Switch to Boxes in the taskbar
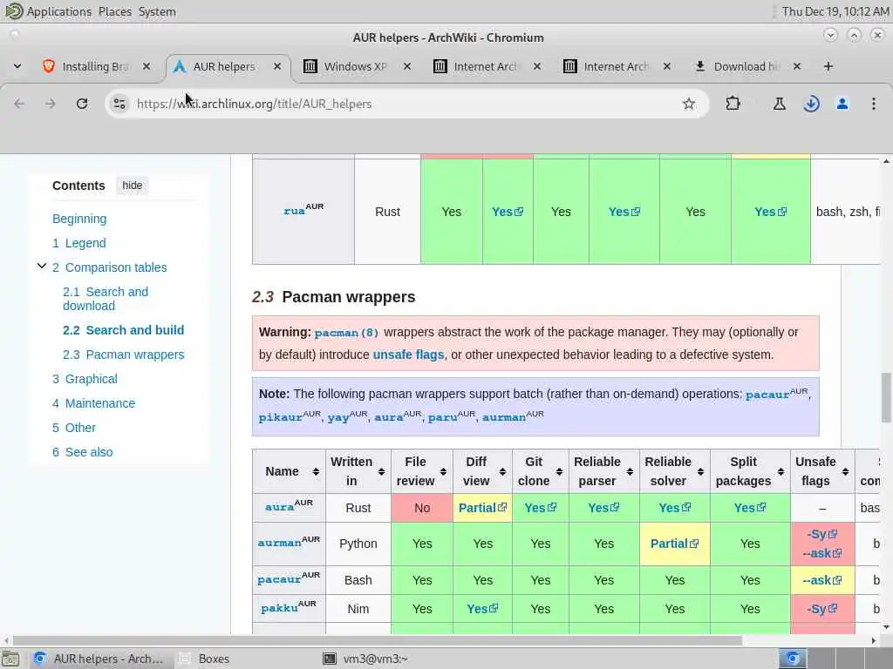The height and width of the screenshot is (669, 893). (214, 659)
